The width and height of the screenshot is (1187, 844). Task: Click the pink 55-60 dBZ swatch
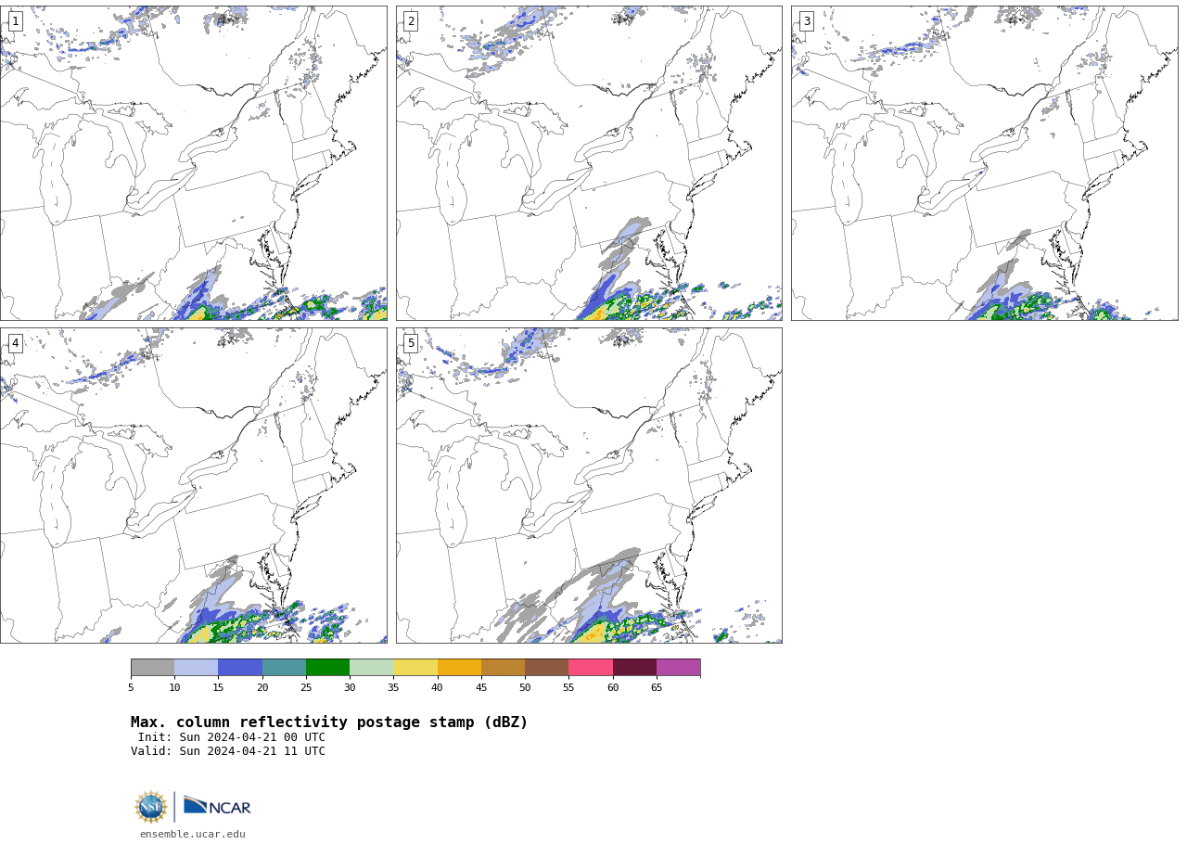(591, 668)
